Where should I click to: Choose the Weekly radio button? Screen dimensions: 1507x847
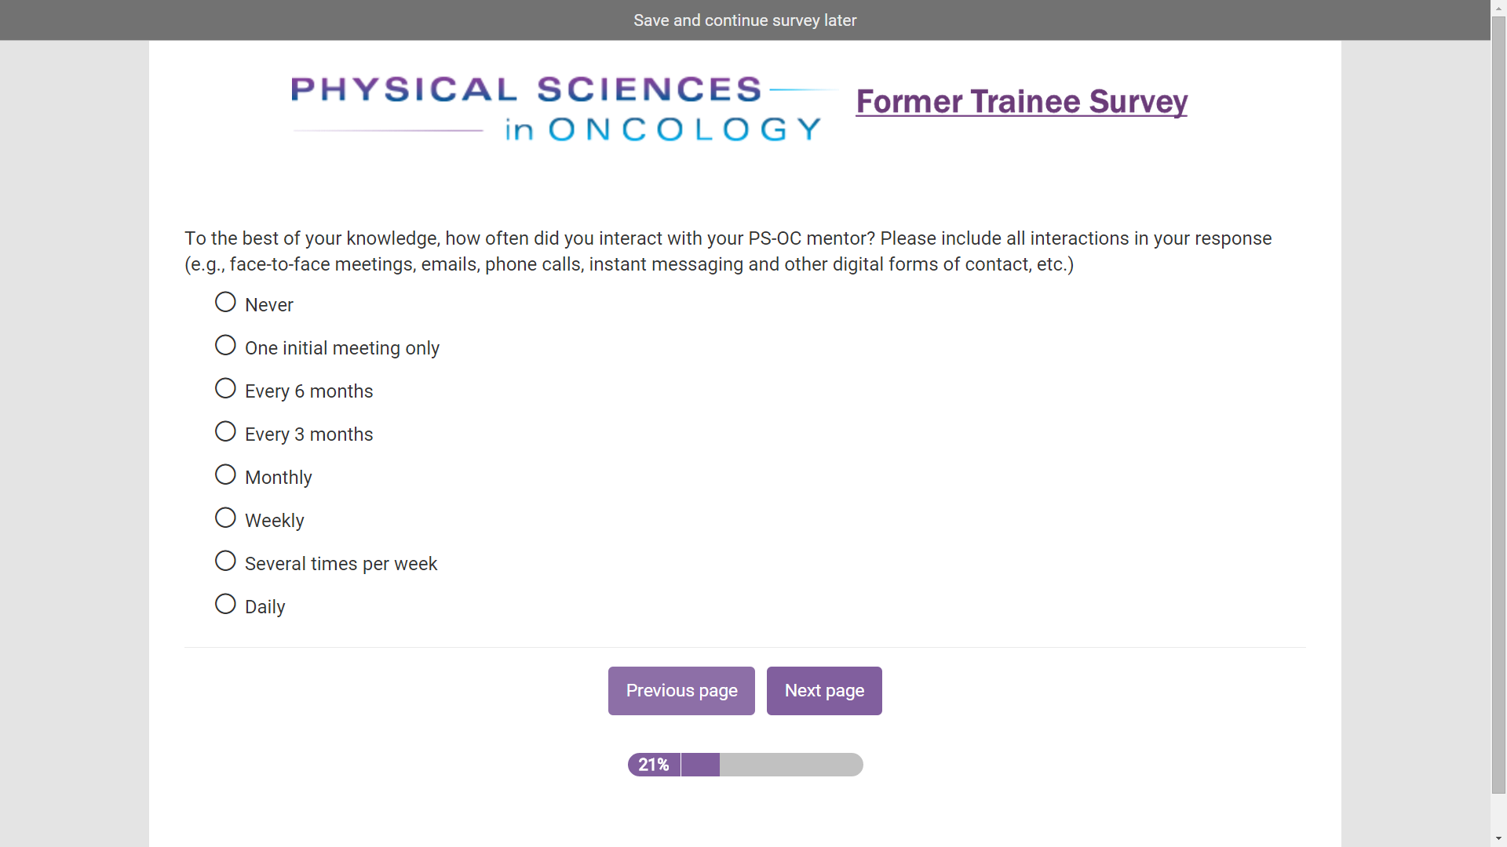tap(225, 518)
